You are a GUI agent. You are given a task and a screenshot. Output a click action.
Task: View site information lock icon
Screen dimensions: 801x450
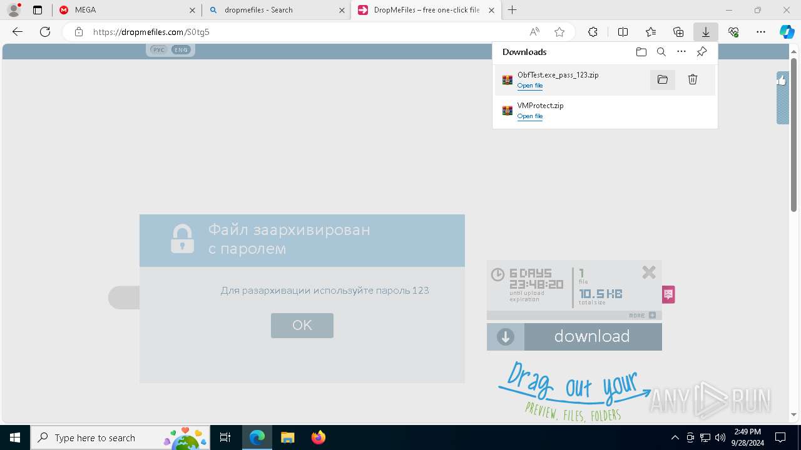click(x=78, y=32)
